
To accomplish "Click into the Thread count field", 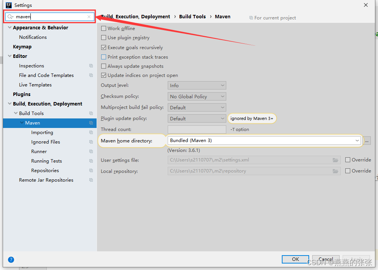I will click(x=197, y=129).
